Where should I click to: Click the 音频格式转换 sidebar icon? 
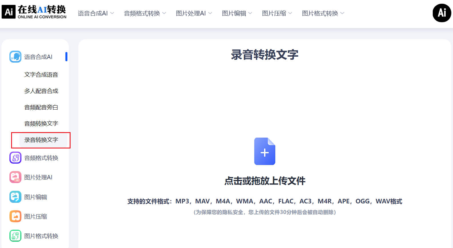point(15,158)
